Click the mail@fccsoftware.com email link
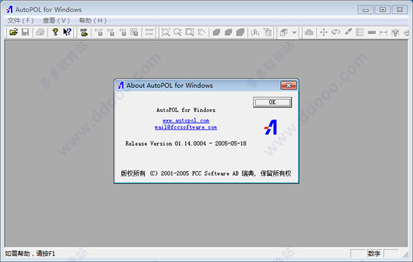 [x=186, y=127]
